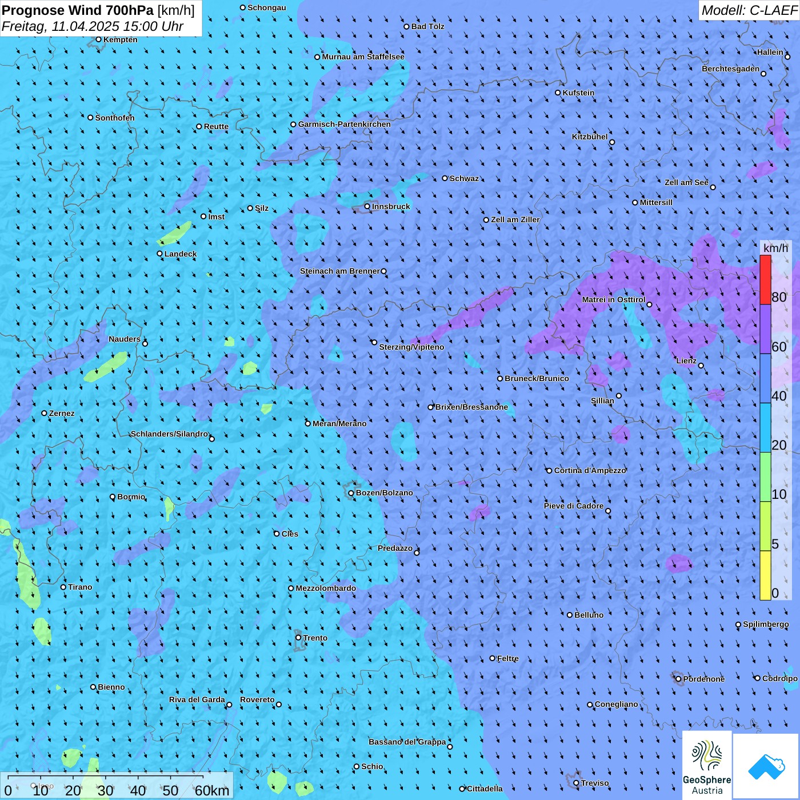The height and width of the screenshot is (800, 800).
Task: Select the Lienz location label
Action: (x=686, y=361)
